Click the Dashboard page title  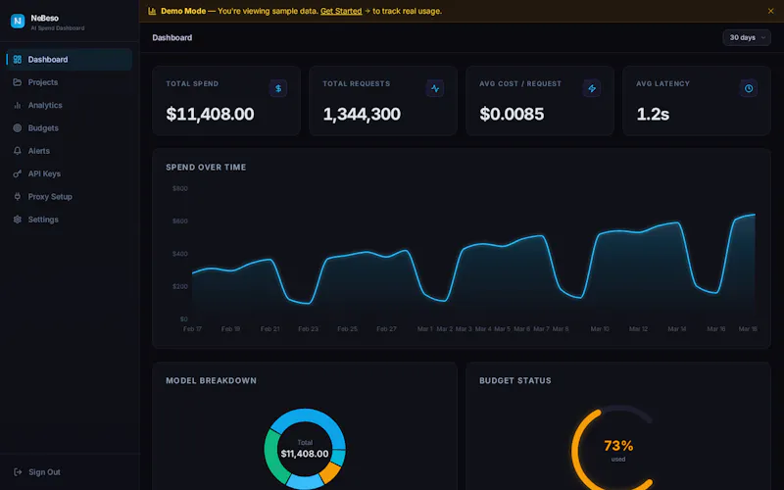click(172, 37)
